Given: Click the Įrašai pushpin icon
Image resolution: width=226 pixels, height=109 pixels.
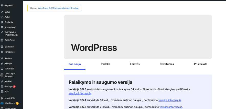Looking at the screenshot, I should click(x=2, y=12).
